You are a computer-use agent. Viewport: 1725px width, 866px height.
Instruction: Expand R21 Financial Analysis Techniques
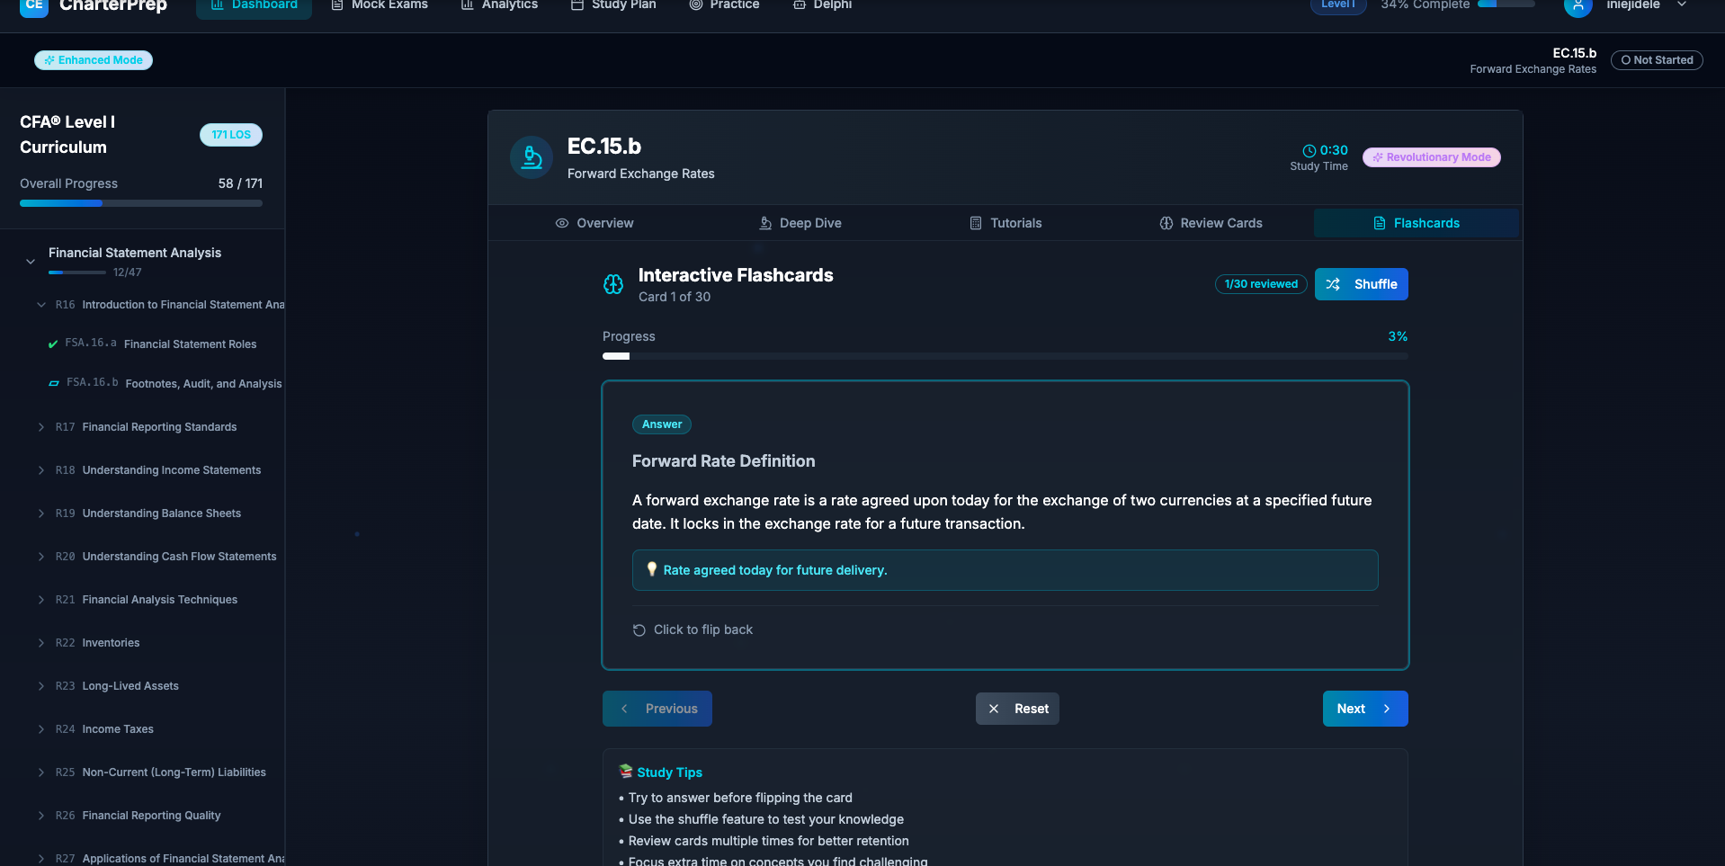41,600
